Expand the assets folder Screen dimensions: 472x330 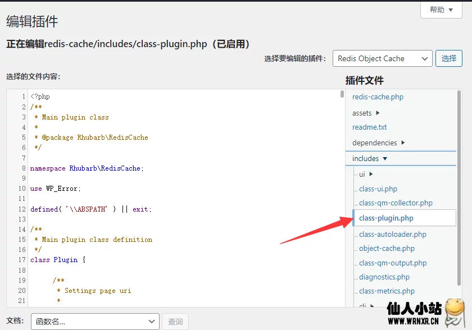coord(366,113)
